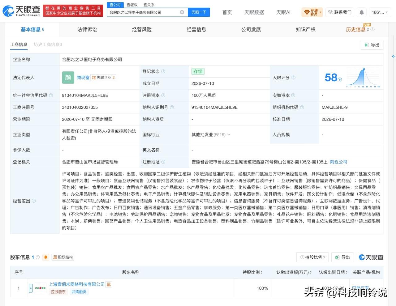Click the help icon next to 统一社会信用代码
396x306 pixels.
pyautogui.click(x=51, y=96)
